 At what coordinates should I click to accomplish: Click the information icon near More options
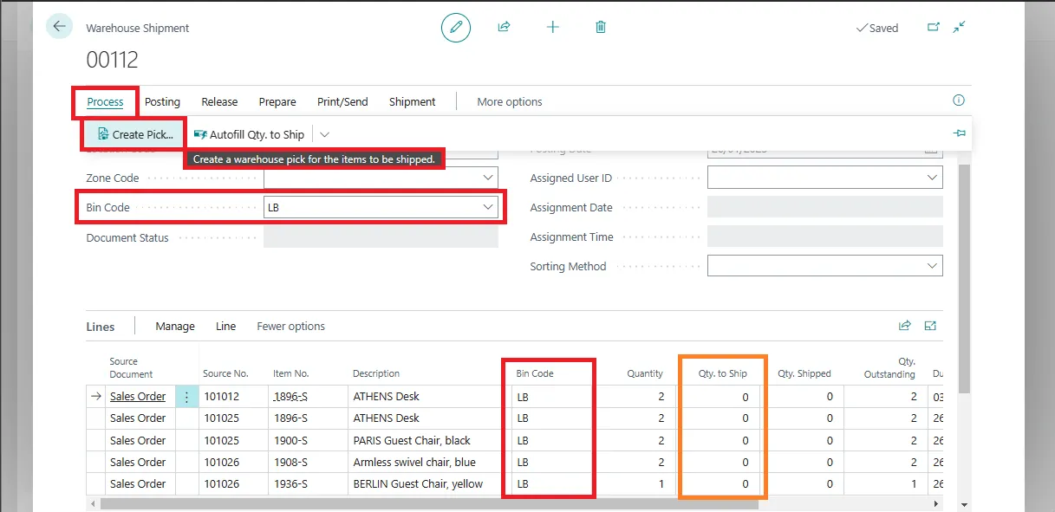pos(959,100)
